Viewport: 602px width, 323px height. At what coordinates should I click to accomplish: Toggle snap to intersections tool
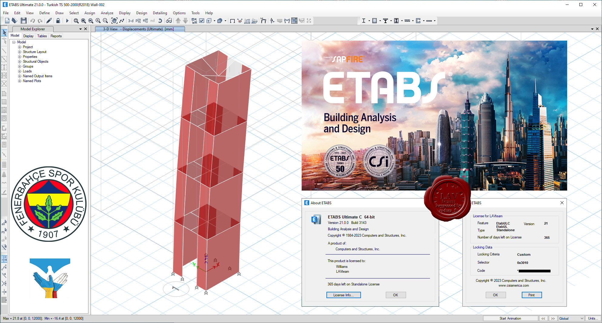tap(4, 283)
